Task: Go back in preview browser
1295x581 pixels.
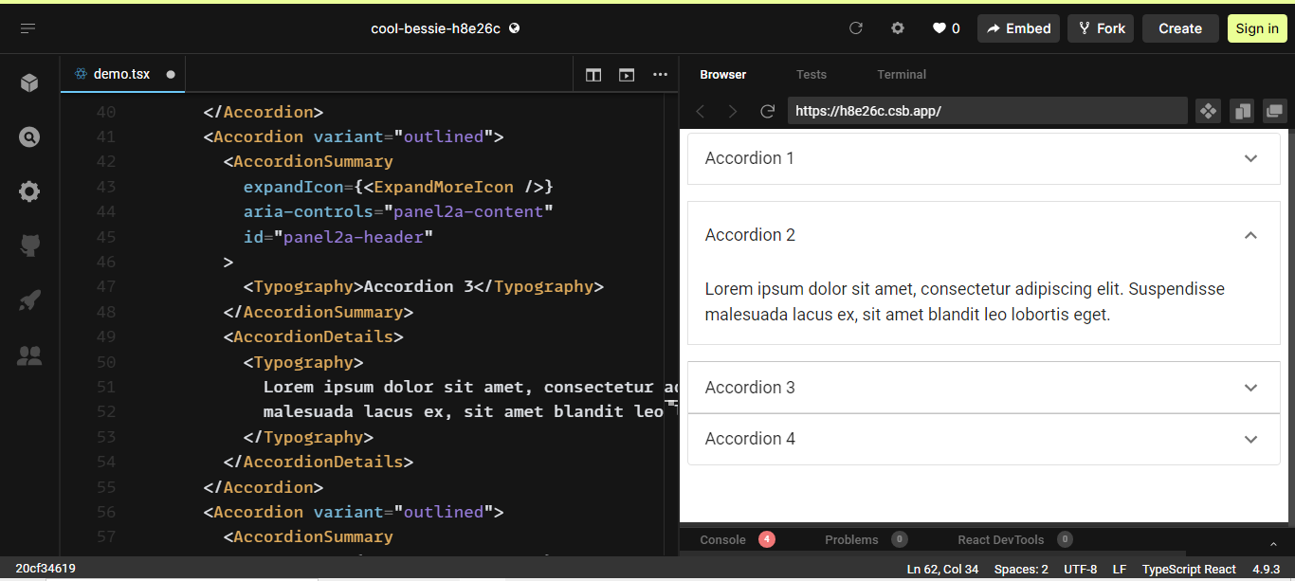Action: point(701,111)
